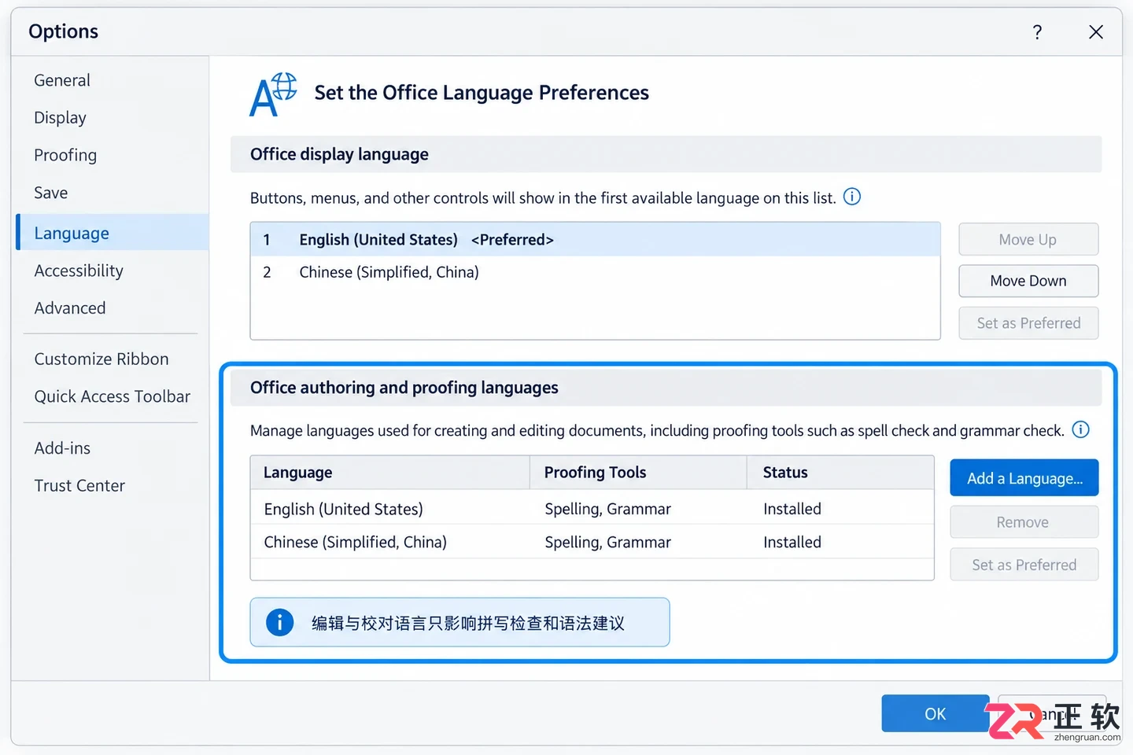Switch to the Proofing category
The width and height of the screenshot is (1133, 755).
(x=65, y=156)
